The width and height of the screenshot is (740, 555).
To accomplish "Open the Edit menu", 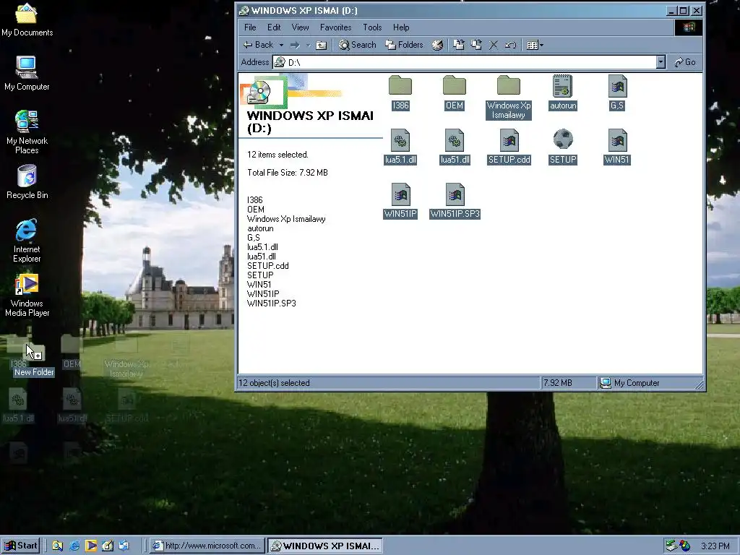I will coord(274,27).
